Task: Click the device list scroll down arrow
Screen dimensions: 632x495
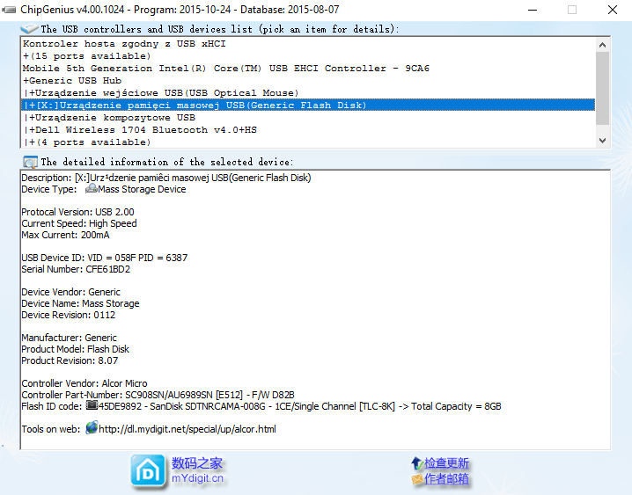Action: (x=603, y=141)
